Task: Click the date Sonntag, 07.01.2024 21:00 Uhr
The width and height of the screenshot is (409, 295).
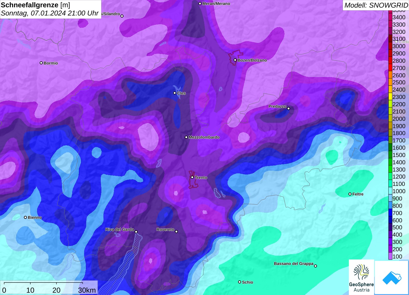Action: tap(50, 13)
